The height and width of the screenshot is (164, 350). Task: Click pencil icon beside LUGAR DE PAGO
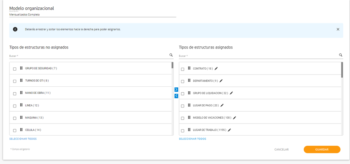tap(222, 105)
